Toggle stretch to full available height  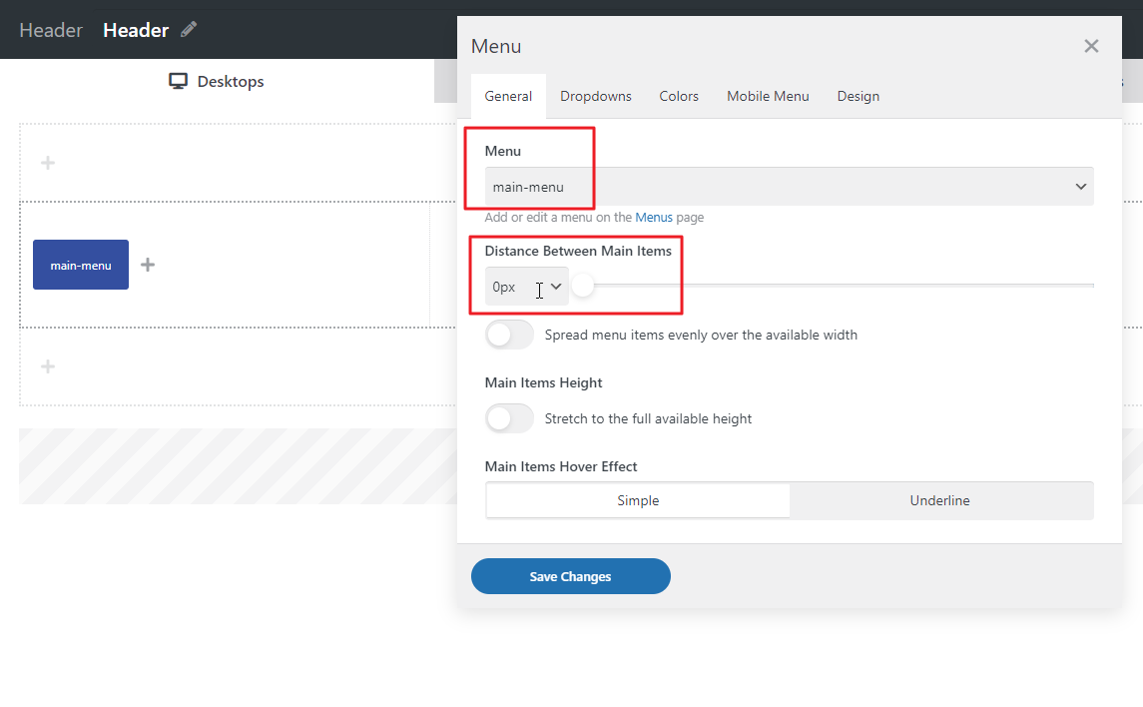coord(509,418)
